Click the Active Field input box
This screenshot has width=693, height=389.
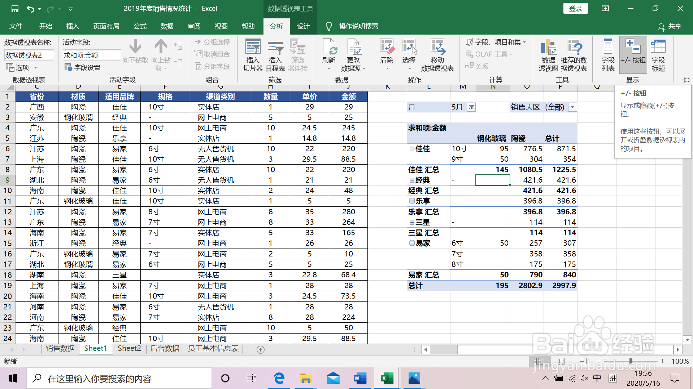tap(92, 55)
